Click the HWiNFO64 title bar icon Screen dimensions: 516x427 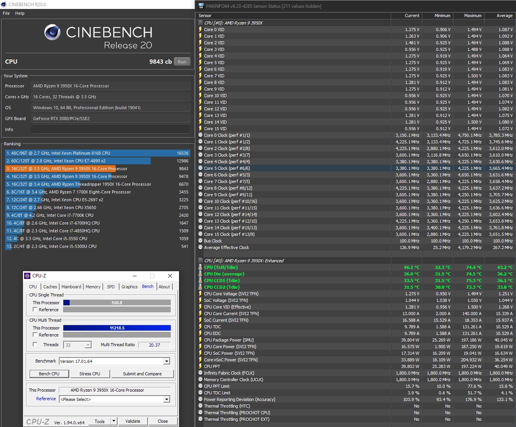(201, 6)
